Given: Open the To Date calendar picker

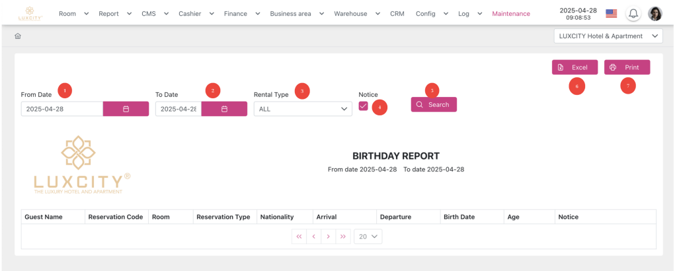Looking at the screenshot, I should pyautogui.click(x=224, y=109).
